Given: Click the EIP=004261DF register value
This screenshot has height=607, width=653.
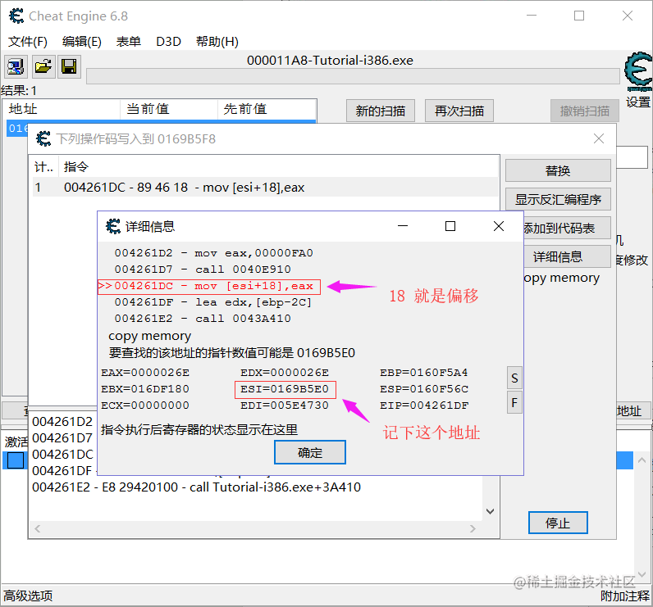Looking at the screenshot, I should click(x=424, y=405).
